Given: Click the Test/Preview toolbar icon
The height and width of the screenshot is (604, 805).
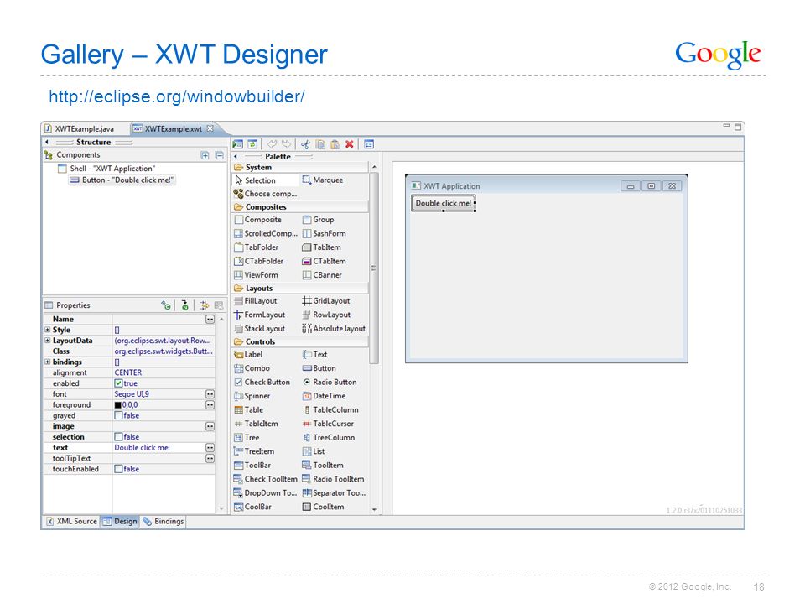Looking at the screenshot, I should coord(237,144).
